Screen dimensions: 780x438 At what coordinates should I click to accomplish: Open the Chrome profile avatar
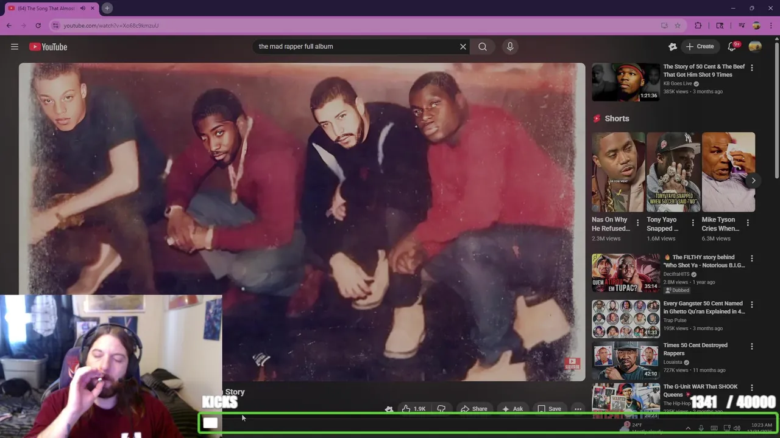click(x=756, y=26)
